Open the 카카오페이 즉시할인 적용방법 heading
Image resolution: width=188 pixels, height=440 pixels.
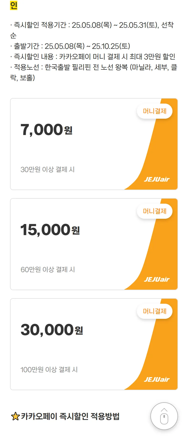pyautogui.click(x=70, y=416)
